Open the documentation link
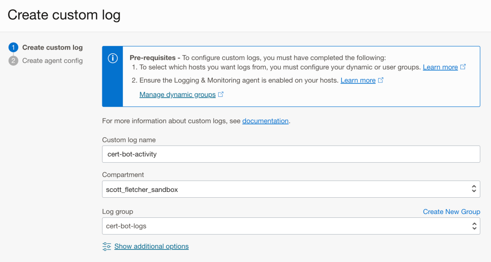 point(265,121)
